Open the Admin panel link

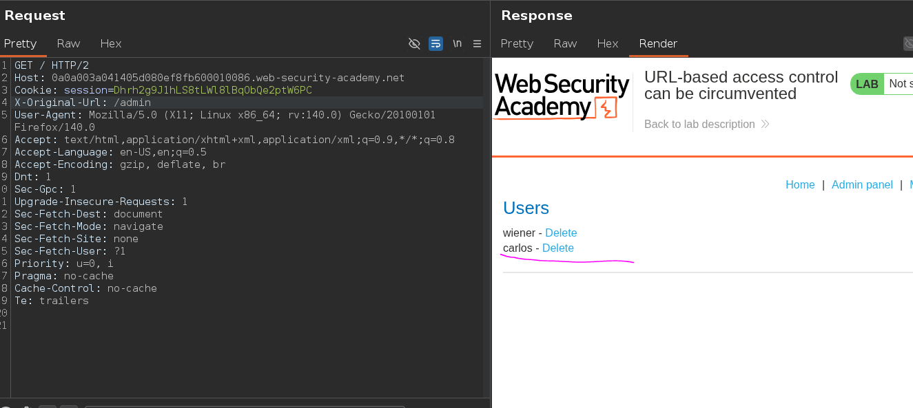click(862, 184)
